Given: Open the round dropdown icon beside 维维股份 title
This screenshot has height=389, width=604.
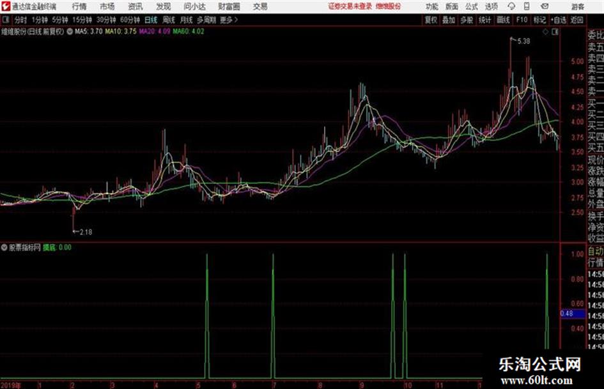Looking at the screenshot, I should 70,31.
